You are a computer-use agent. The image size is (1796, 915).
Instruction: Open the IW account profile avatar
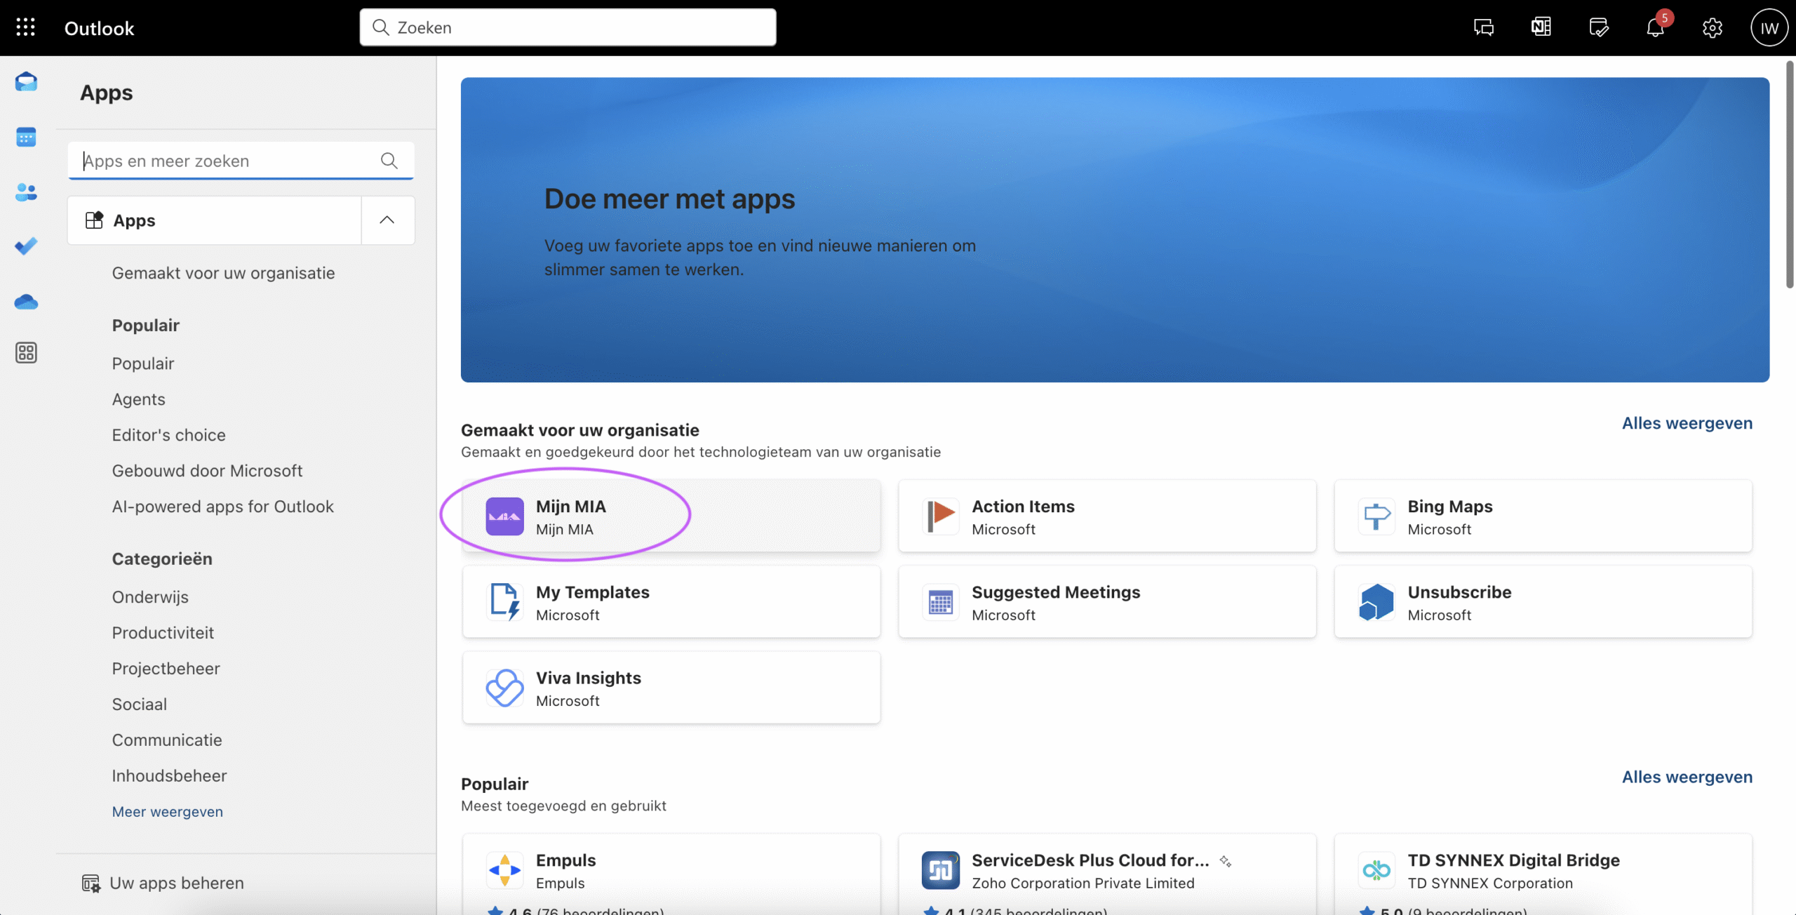point(1769,28)
